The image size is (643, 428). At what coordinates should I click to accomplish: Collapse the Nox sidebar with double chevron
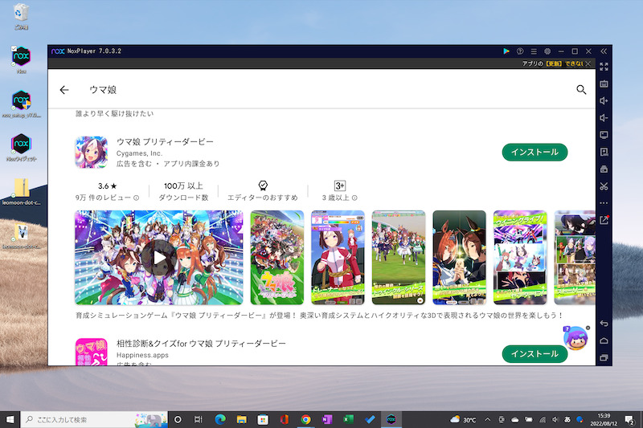click(x=604, y=51)
